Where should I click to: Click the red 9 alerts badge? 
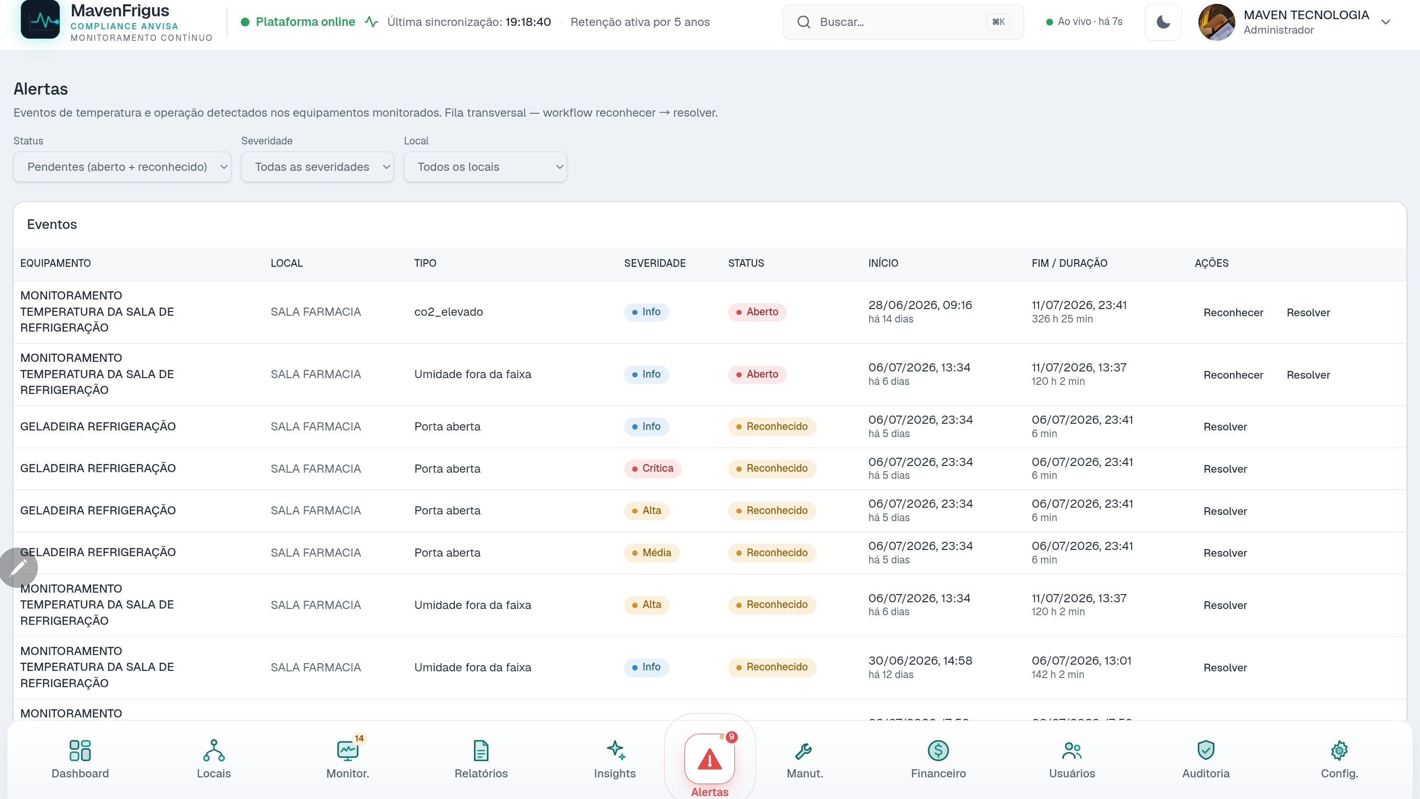(x=732, y=737)
